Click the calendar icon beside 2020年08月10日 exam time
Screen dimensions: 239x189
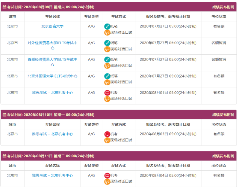coord(5,115)
